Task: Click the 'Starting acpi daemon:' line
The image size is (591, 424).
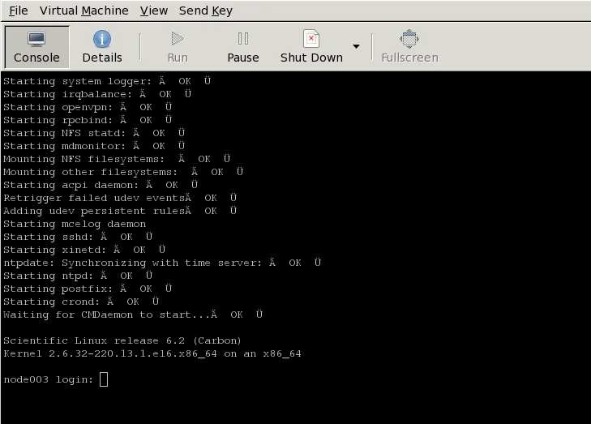Action: click(101, 185)
